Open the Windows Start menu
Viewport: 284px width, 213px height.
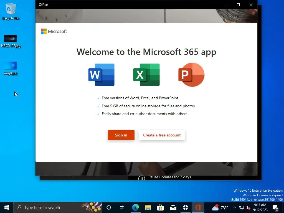[7, 207]
